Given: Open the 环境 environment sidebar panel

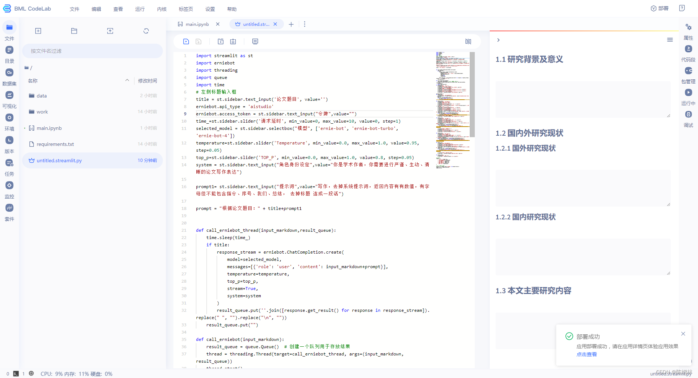Looking at the screenshot, I should [9, 122].
